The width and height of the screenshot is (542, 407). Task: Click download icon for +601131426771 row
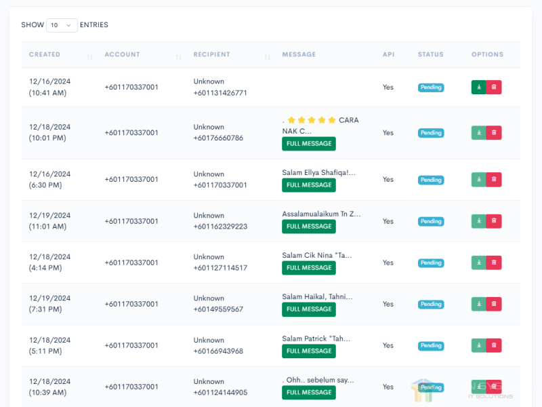(x=479, y=87)
